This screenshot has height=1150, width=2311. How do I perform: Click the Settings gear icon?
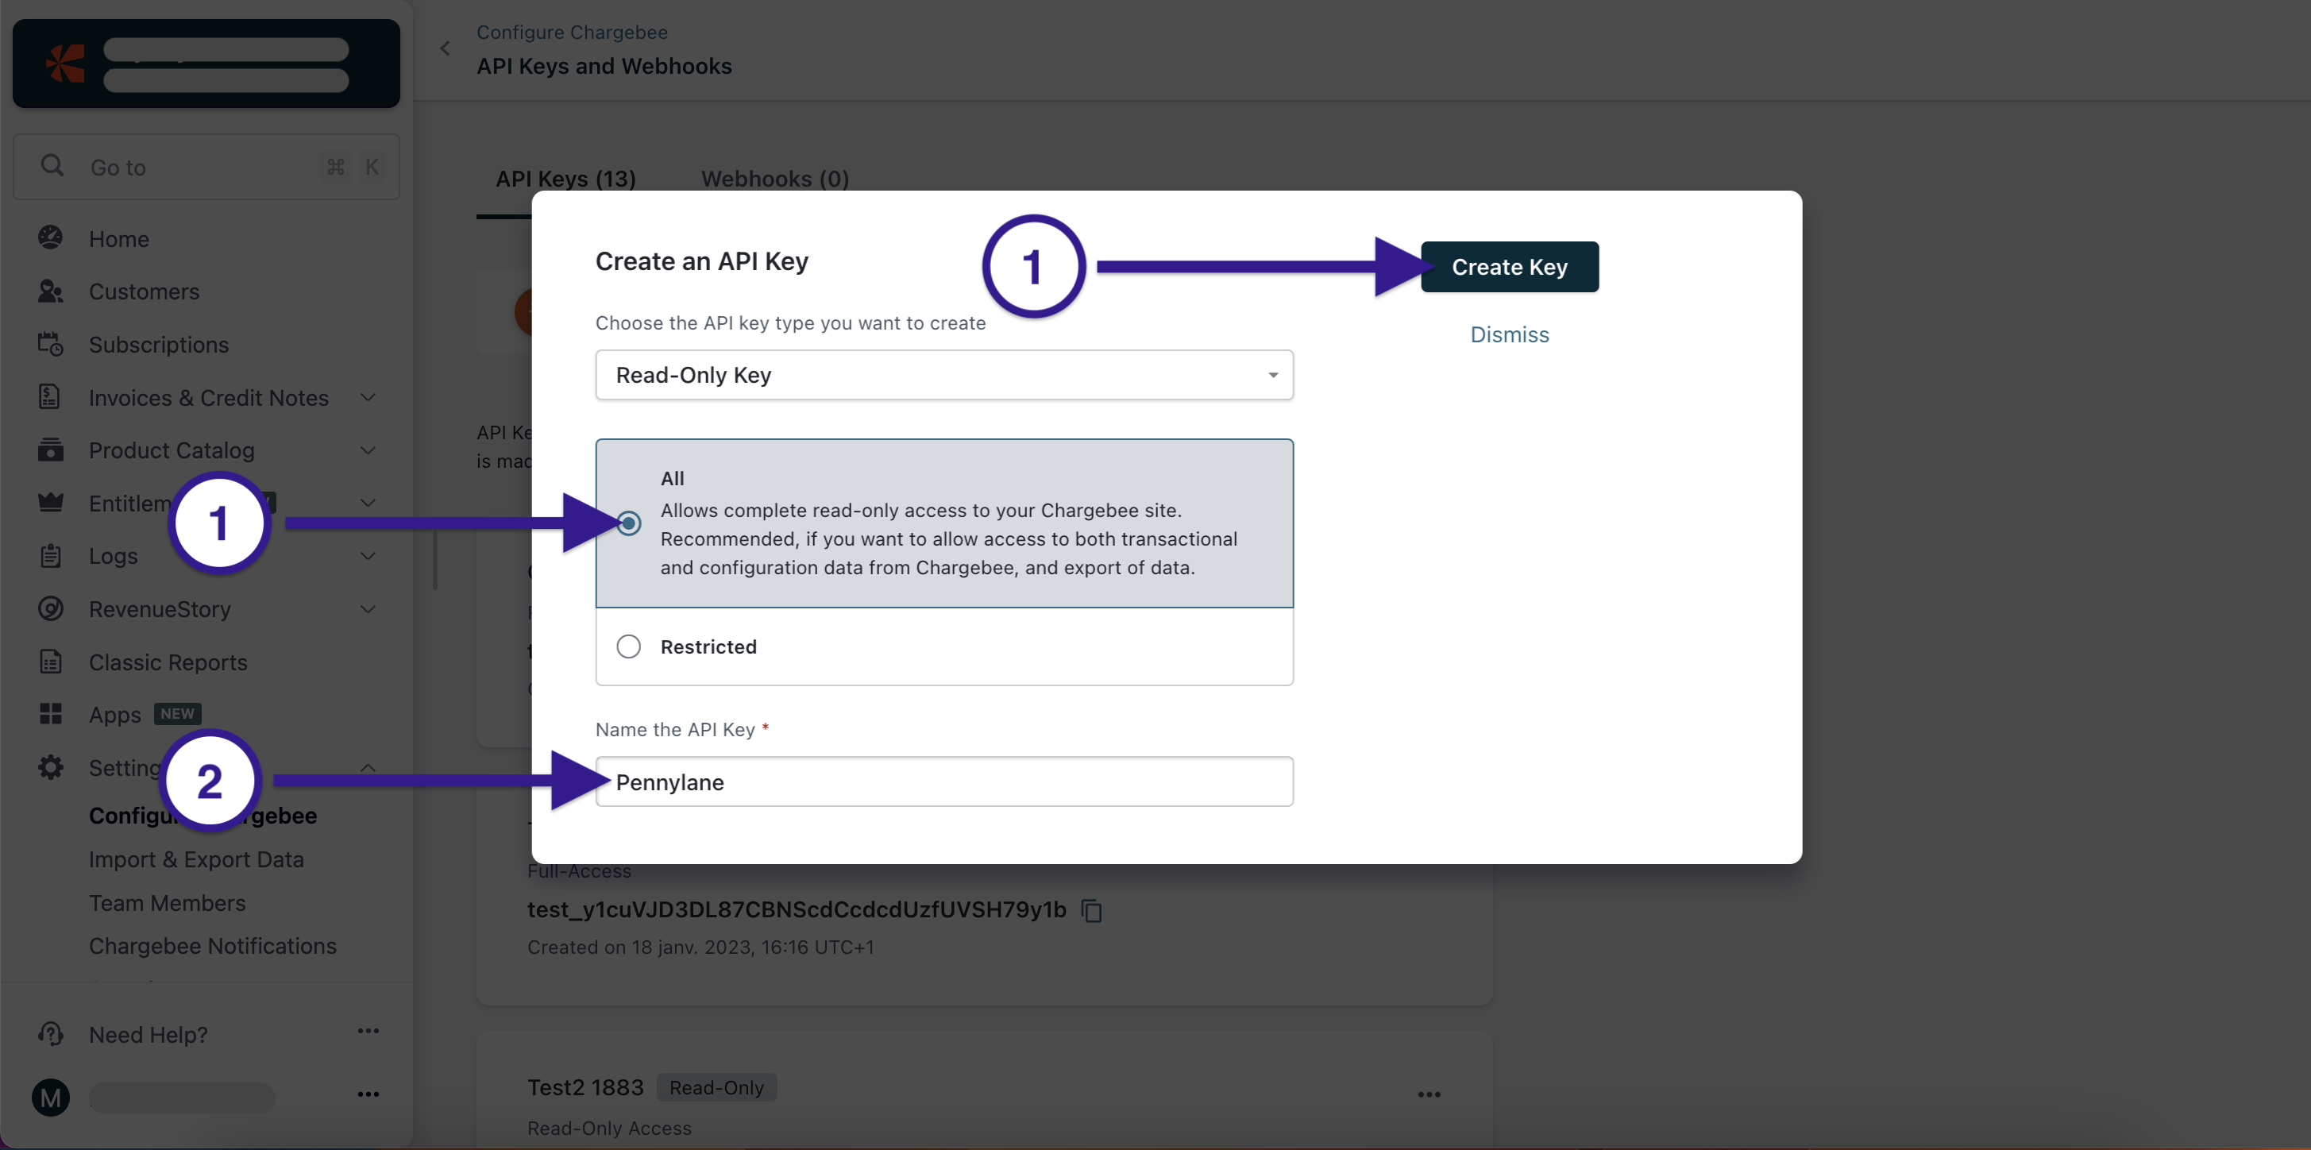(x=50, y=767)
